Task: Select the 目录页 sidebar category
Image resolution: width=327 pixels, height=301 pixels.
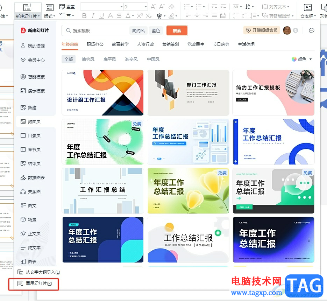Action: coord(31,136)
